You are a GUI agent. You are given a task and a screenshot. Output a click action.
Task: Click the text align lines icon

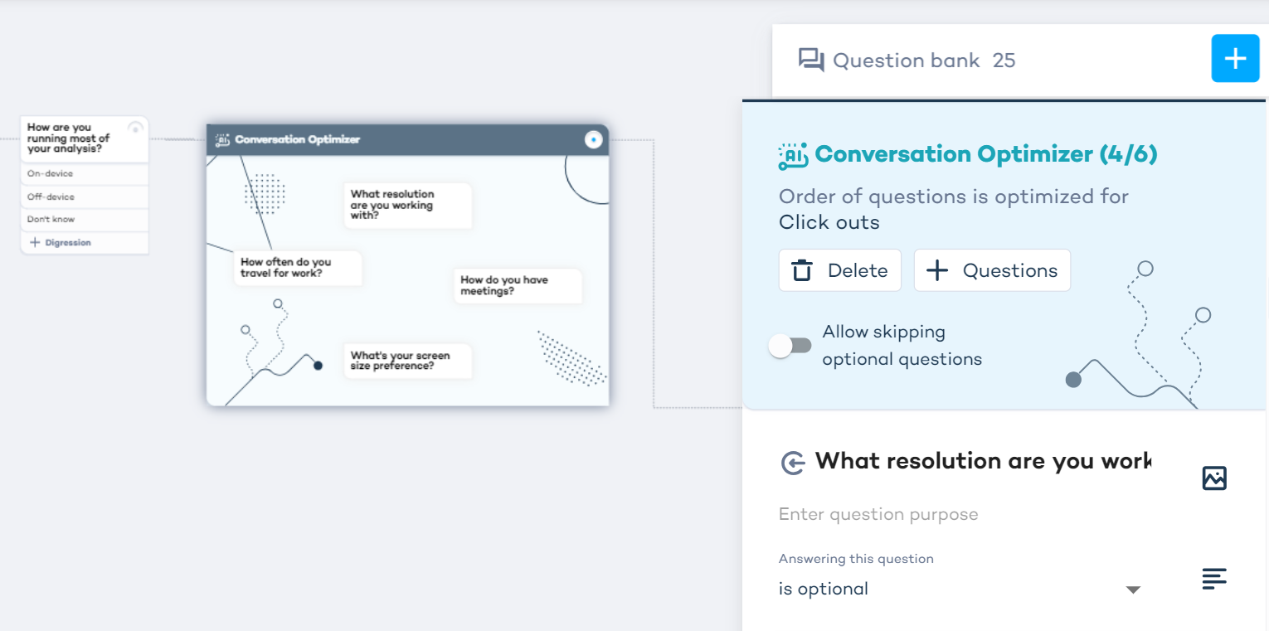pyautogui.click(x=1214, y=579)
